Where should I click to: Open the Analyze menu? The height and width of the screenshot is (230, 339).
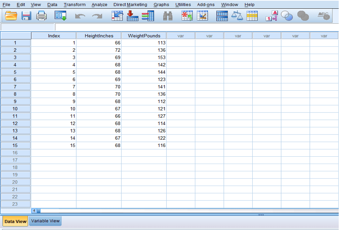point(99,5)
